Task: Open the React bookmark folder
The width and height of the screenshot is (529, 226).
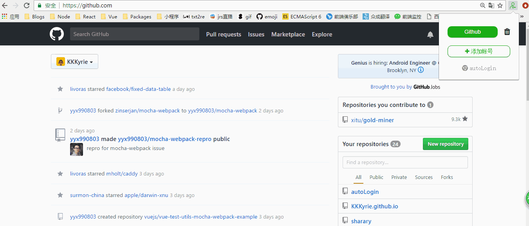Action: tap(85, 16)
